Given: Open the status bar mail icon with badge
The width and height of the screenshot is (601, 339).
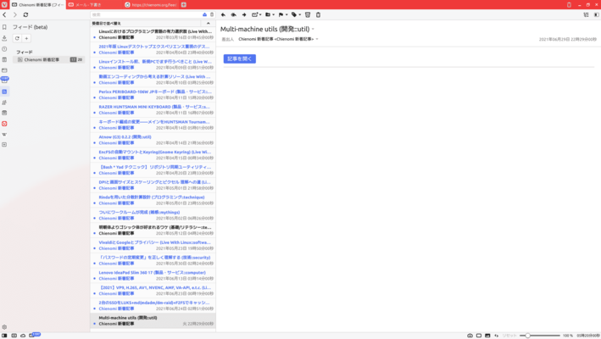Looking at the screenshot, I should point(34,335).
